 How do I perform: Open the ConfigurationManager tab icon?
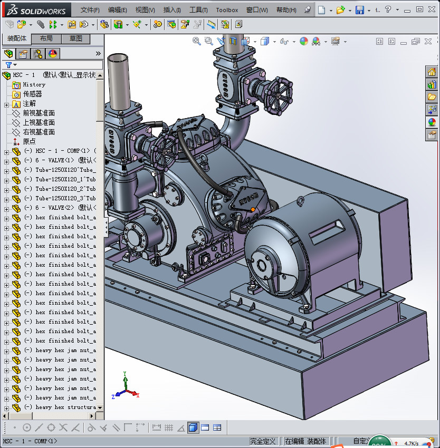click(38, 54)
